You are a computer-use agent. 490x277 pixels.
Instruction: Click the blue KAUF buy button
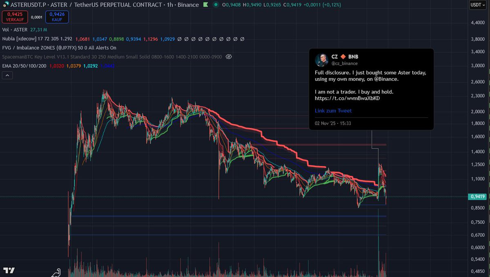(x=57, y=17)
